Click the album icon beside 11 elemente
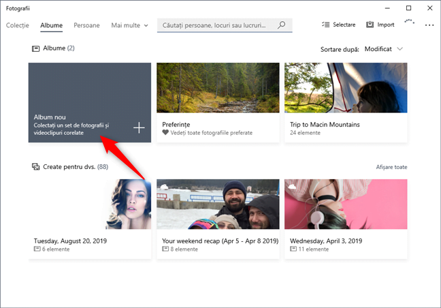The height and width of the screenshot is (308, 441). pyautogui.click(x=293, y=249)
